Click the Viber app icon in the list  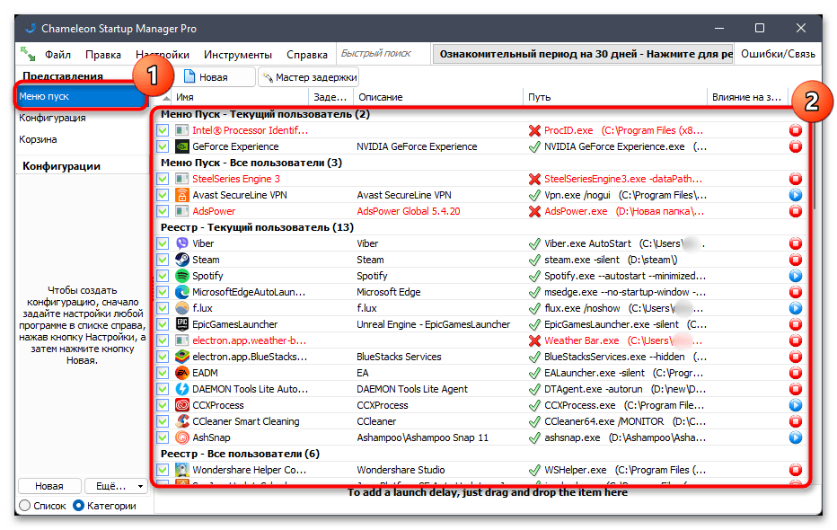coord(182,243)
